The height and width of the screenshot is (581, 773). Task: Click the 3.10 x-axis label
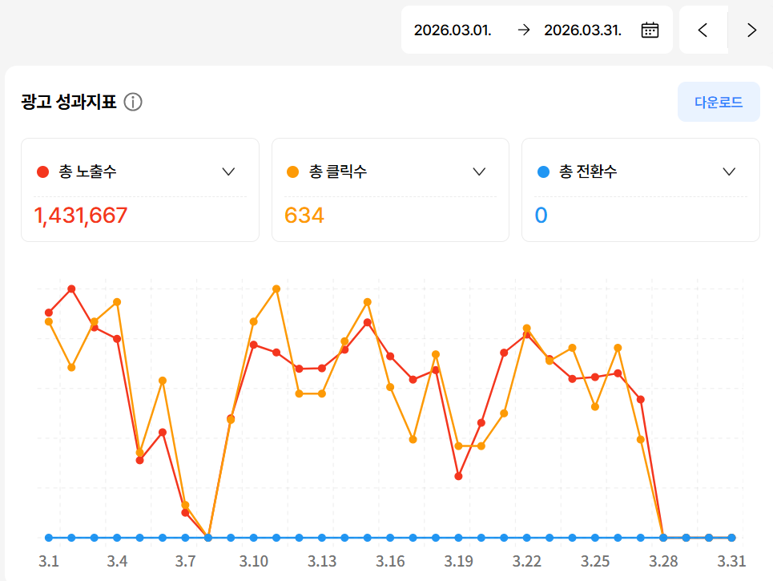point(253,561)
